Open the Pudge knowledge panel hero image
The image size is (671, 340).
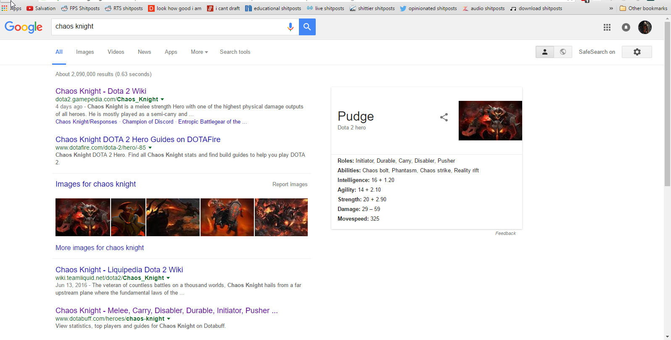(x=490, y=121)
